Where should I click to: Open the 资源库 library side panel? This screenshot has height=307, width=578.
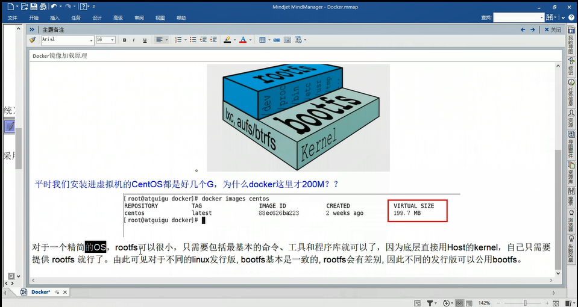(571, 172)
